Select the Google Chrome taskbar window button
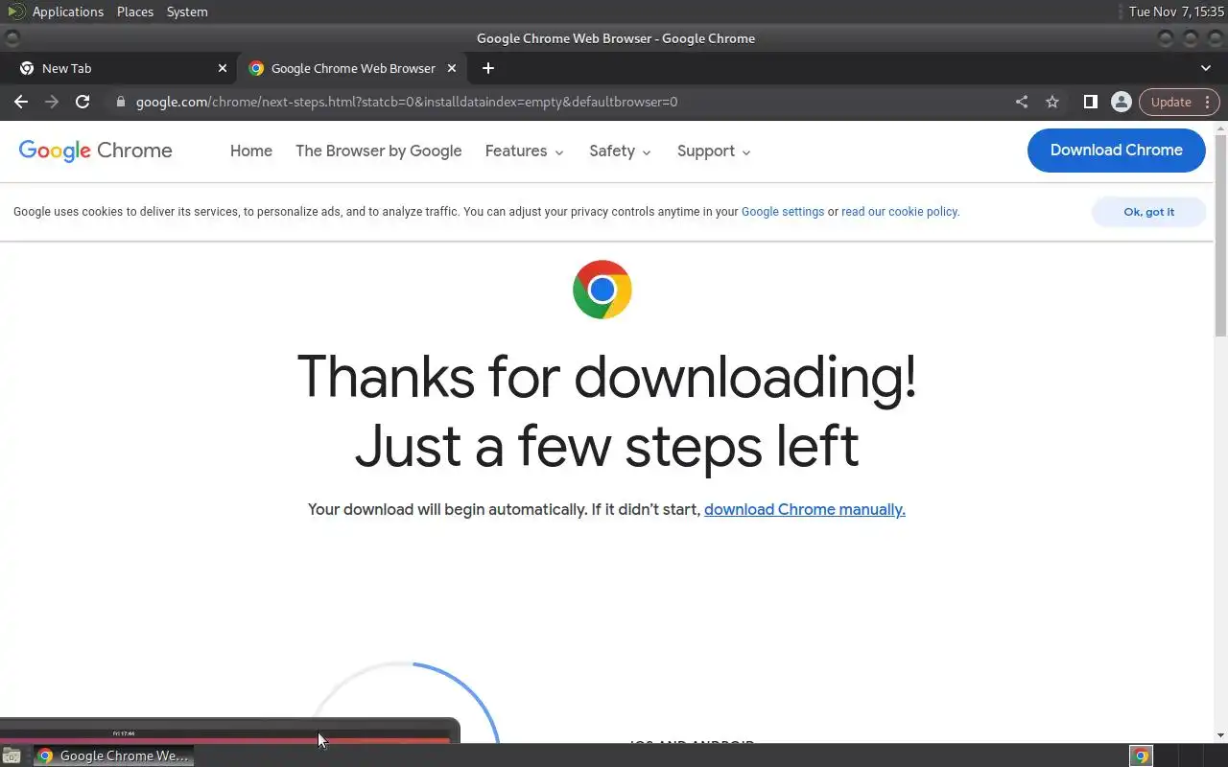 113,755
